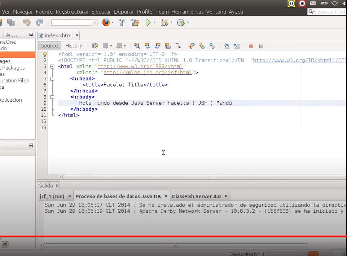Screen dimensions: 347x256
Task: Click the output panel horizontal scrollbar
Action: pos(176,246)
